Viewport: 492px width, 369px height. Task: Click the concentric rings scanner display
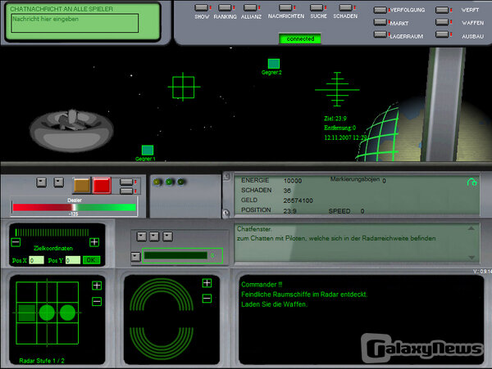coord(162,319)
